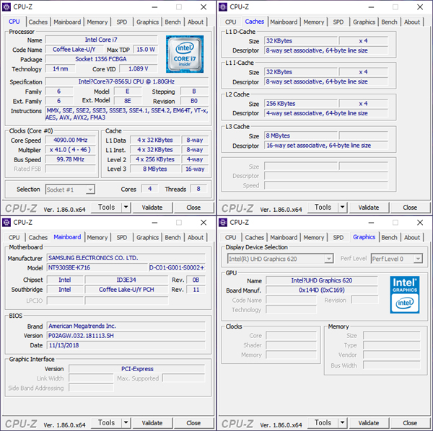Click Close button in CPU window
The height and width of the screenshot is (431, 433).
coord(193,208)
